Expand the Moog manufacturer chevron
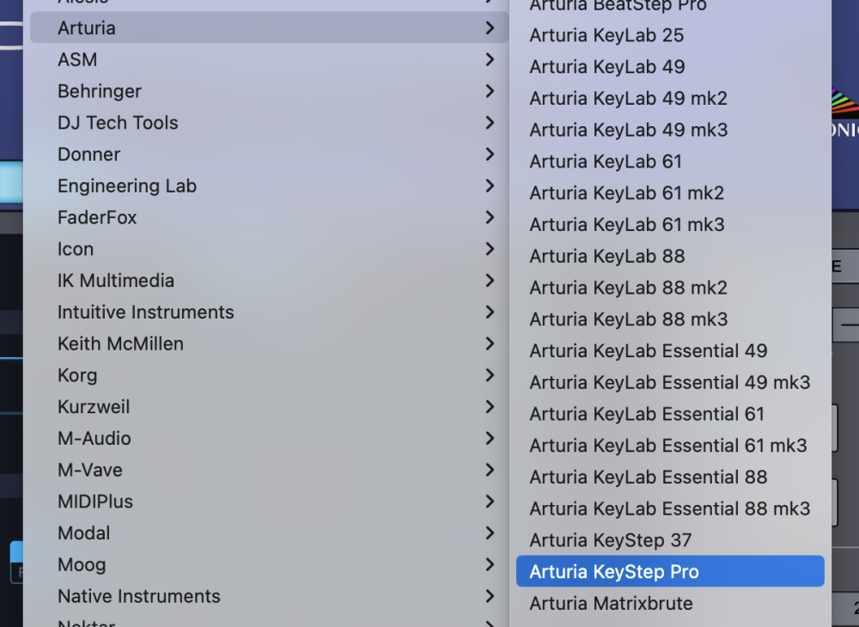The image size is (859, 627). [x=490, y=564]
